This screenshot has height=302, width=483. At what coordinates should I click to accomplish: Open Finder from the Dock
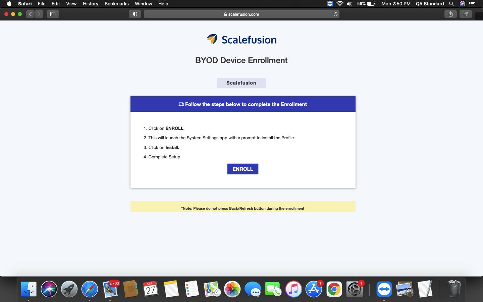tap(29, 289)
